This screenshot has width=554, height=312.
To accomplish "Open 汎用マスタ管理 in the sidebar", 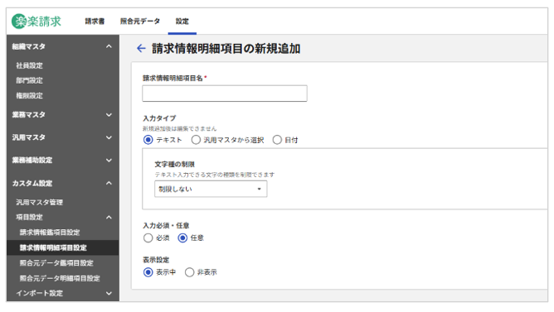I will (x=39, y=203).
